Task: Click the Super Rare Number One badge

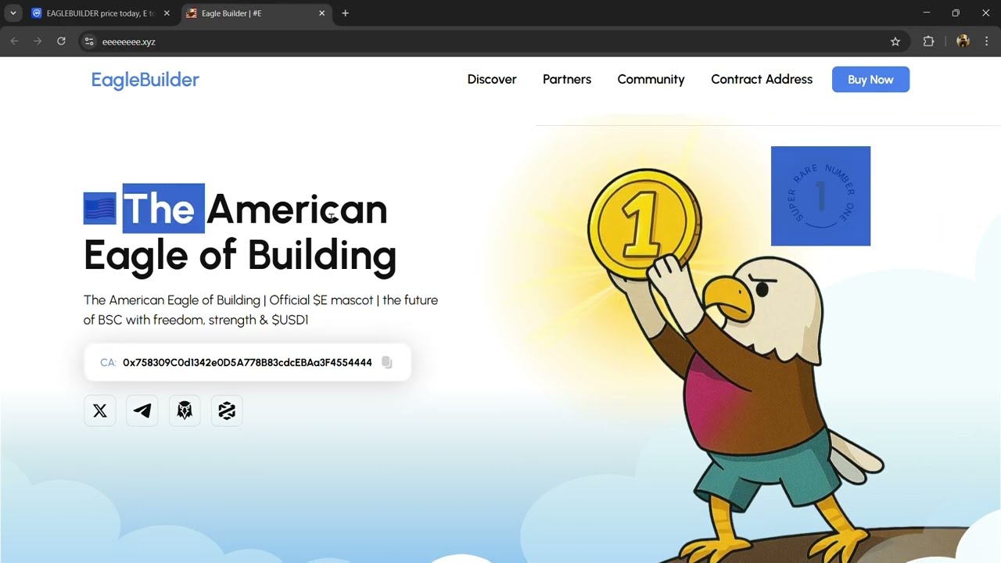Action: [820, 196]
